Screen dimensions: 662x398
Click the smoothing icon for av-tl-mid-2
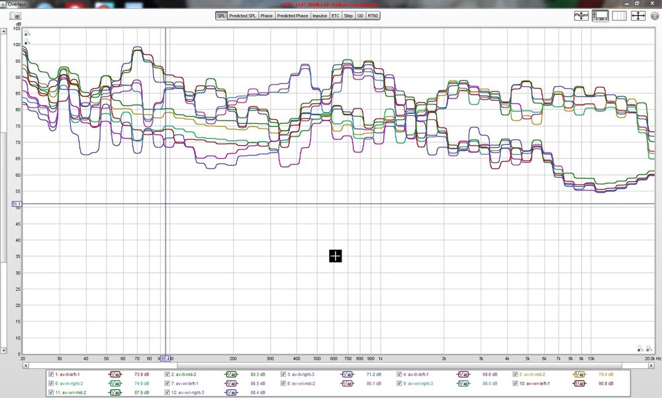[231, 374]
